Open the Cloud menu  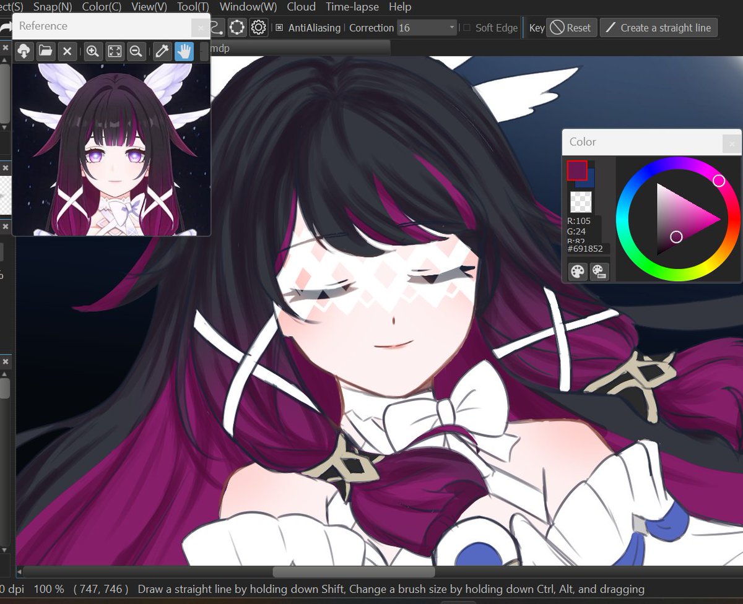pos(301,7)
